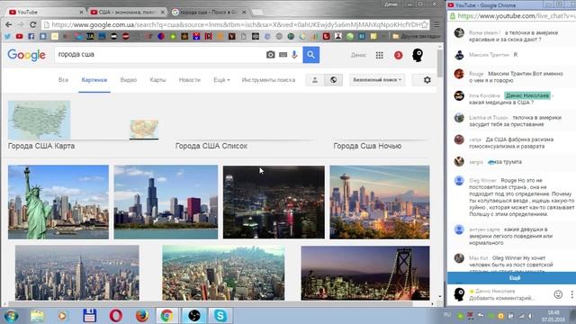Image resolution: width=576 pixels, height=324 pixels.
Task: Open the 'Безопасный поиск' dropdown
Action: click(x=377, y=80)
